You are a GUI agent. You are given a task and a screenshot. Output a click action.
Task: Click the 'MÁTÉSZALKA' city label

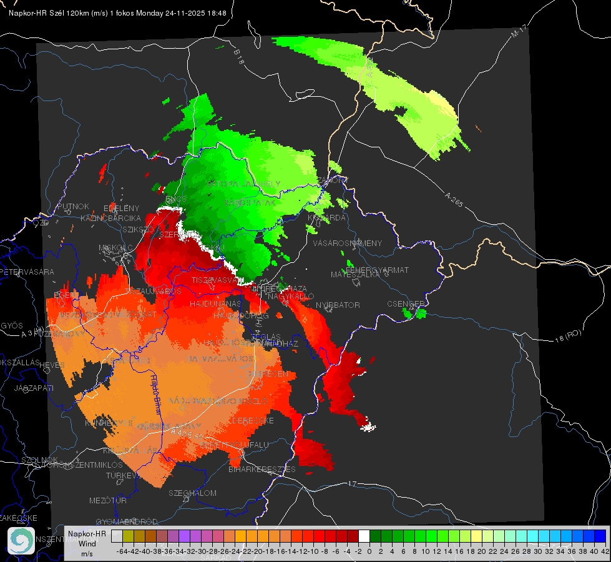(x=355, y=275)
